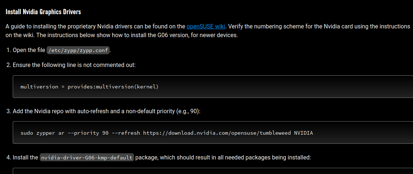Click the nvidia-driver-G06-kmp-default package name
This screenshot has height=174, width=413.
pos(87,158)
